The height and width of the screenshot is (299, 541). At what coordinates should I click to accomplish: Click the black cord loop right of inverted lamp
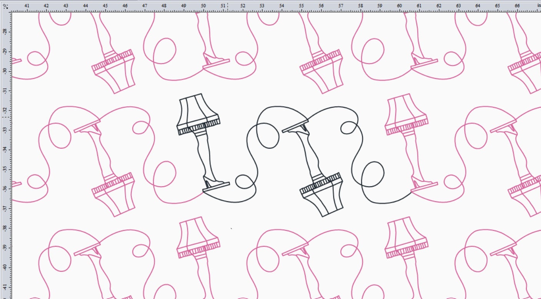pos(373,174)
